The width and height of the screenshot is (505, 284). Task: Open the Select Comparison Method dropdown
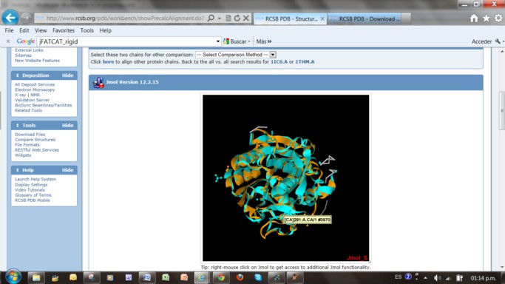tap(236, 55)
